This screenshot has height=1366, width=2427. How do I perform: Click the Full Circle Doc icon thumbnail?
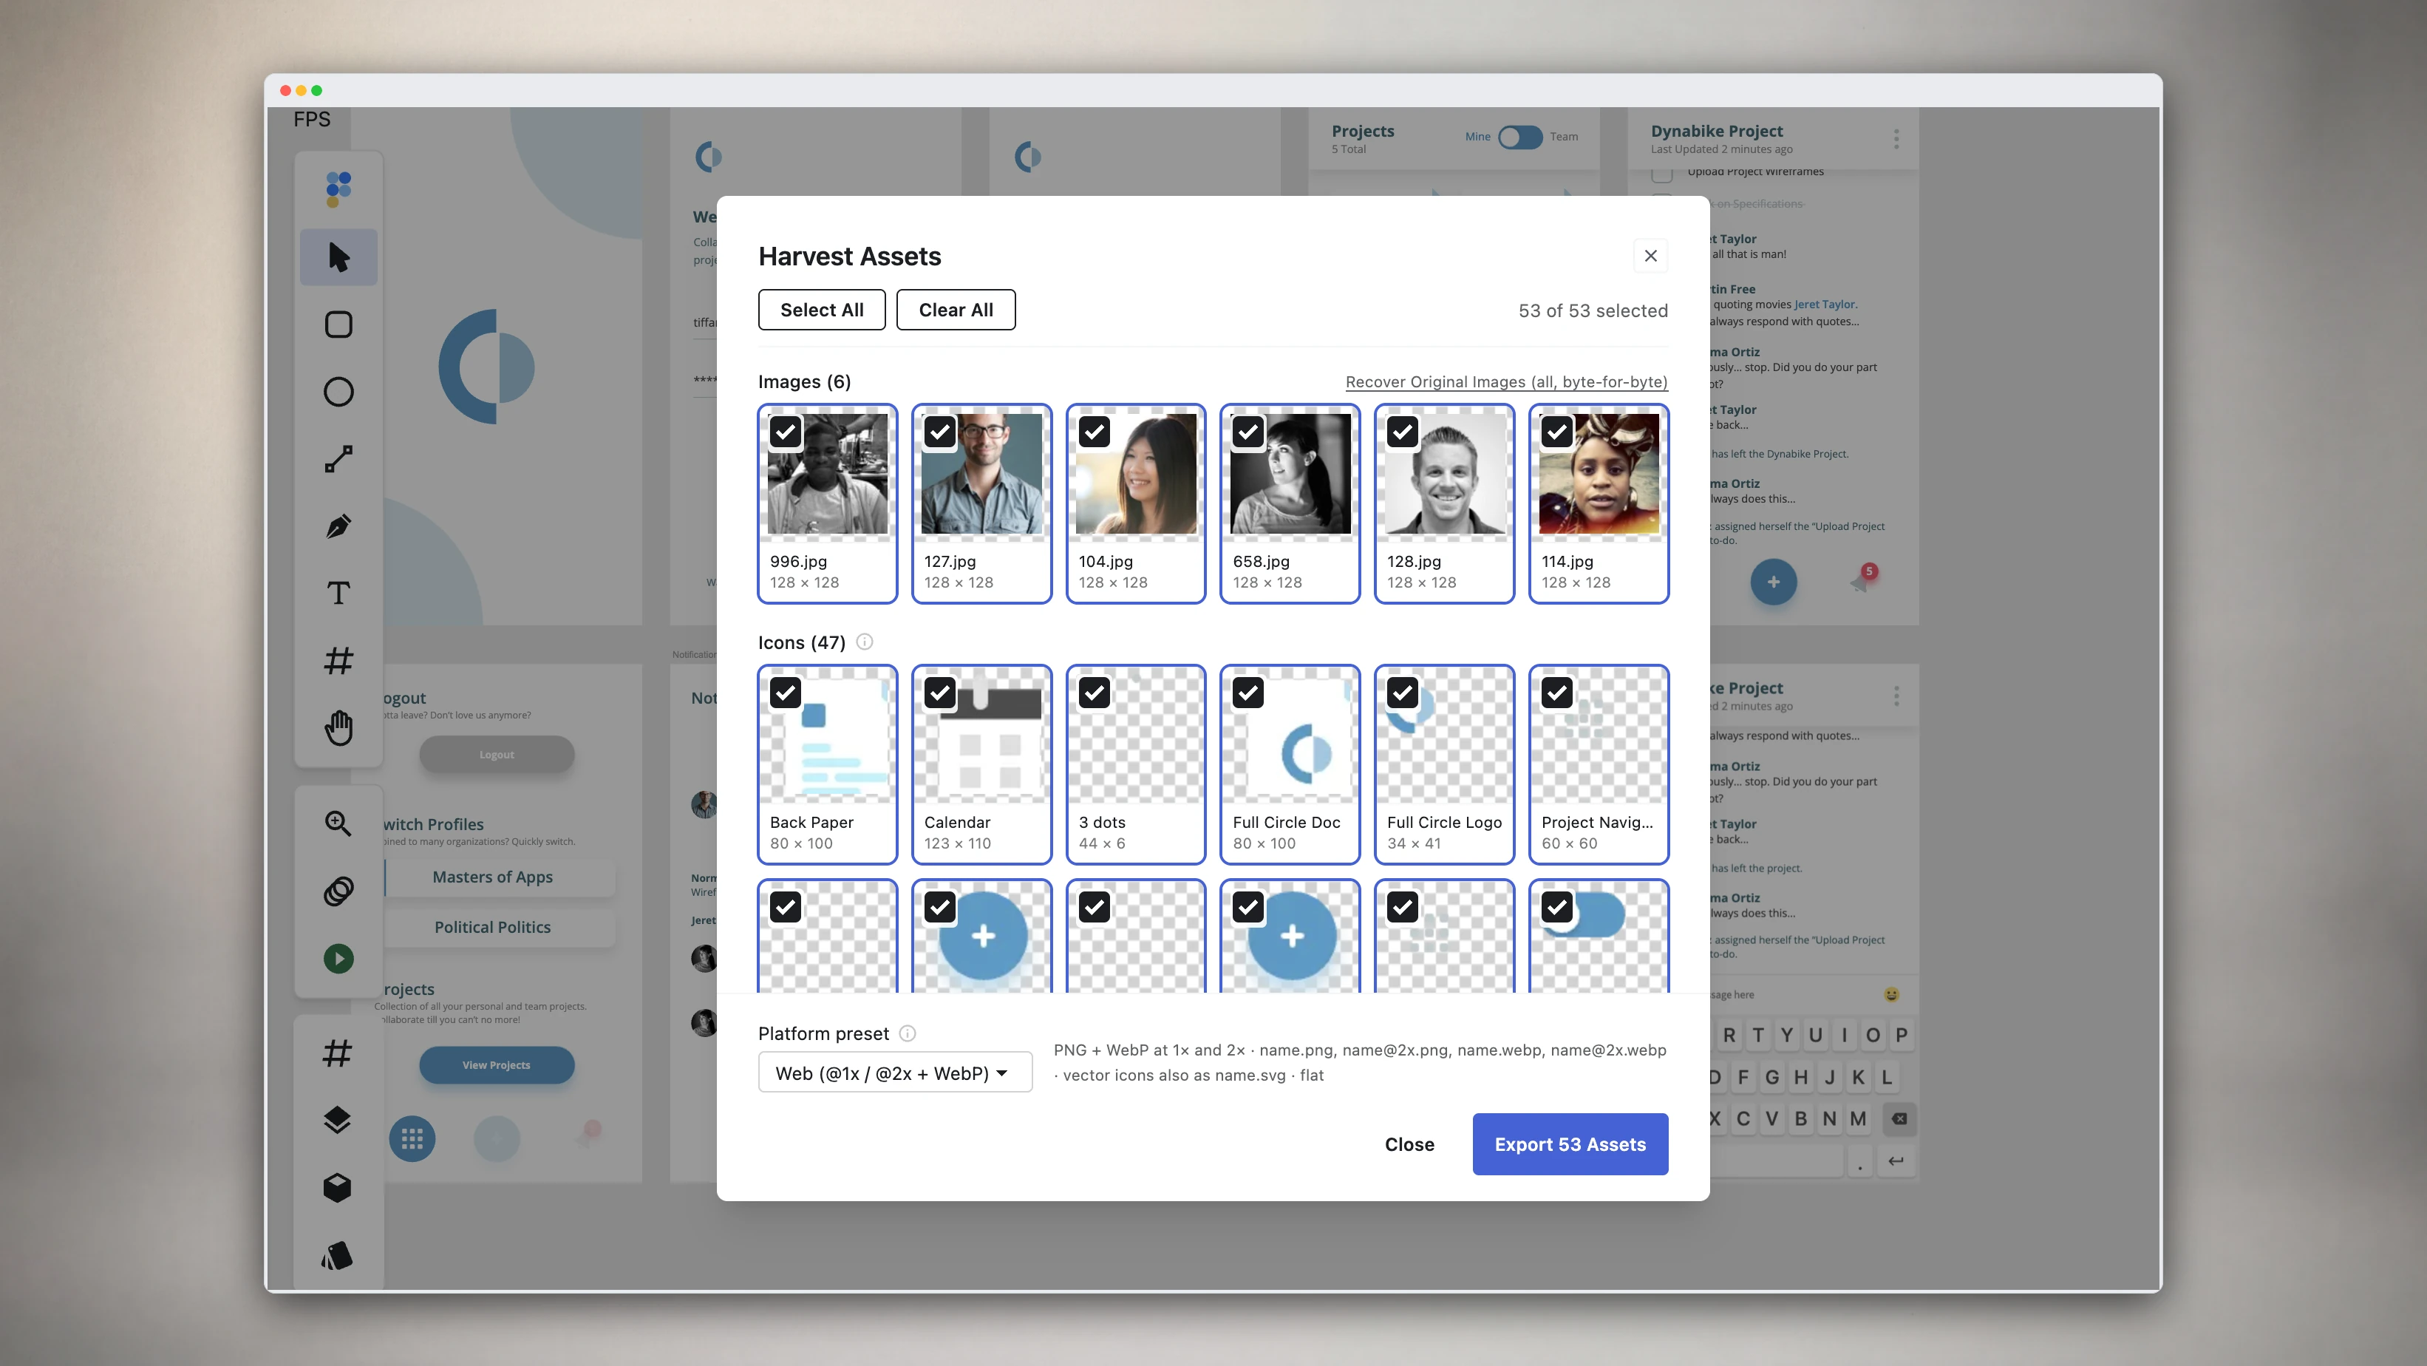[x=1290, y=735]
